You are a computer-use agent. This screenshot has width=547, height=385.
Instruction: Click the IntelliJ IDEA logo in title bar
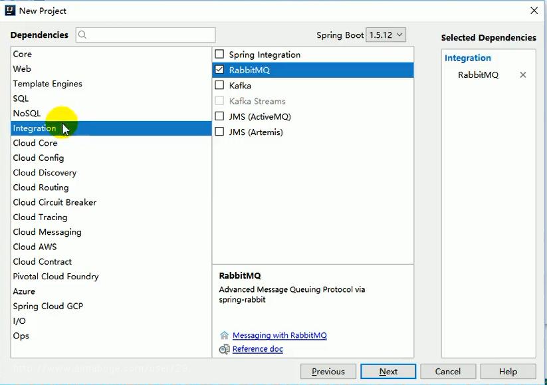[x=10, y=11]
